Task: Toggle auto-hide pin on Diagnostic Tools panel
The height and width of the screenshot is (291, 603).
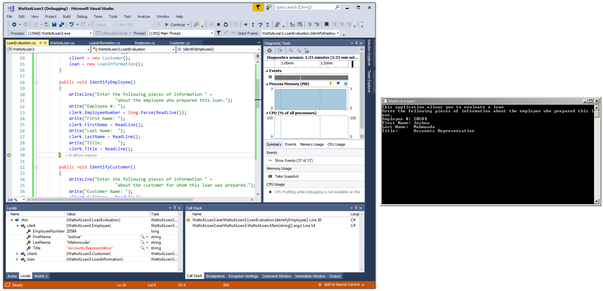Action: 356,43
